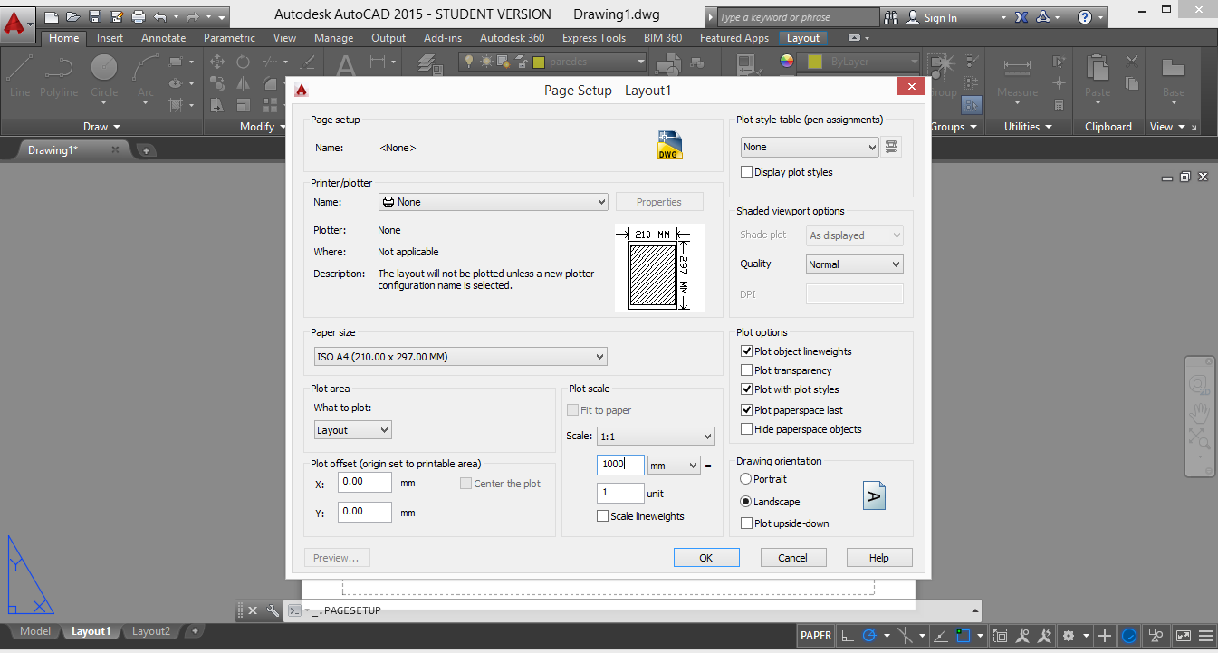Screen dimensions: 1218x653
Task: Click the Undo arrow icon
Action: click(x=160, y=16)
